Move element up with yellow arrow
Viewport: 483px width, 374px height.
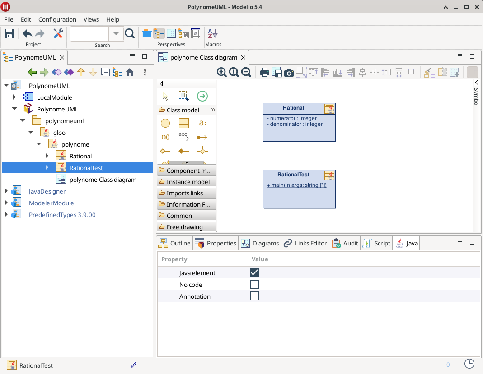(81, 72)
